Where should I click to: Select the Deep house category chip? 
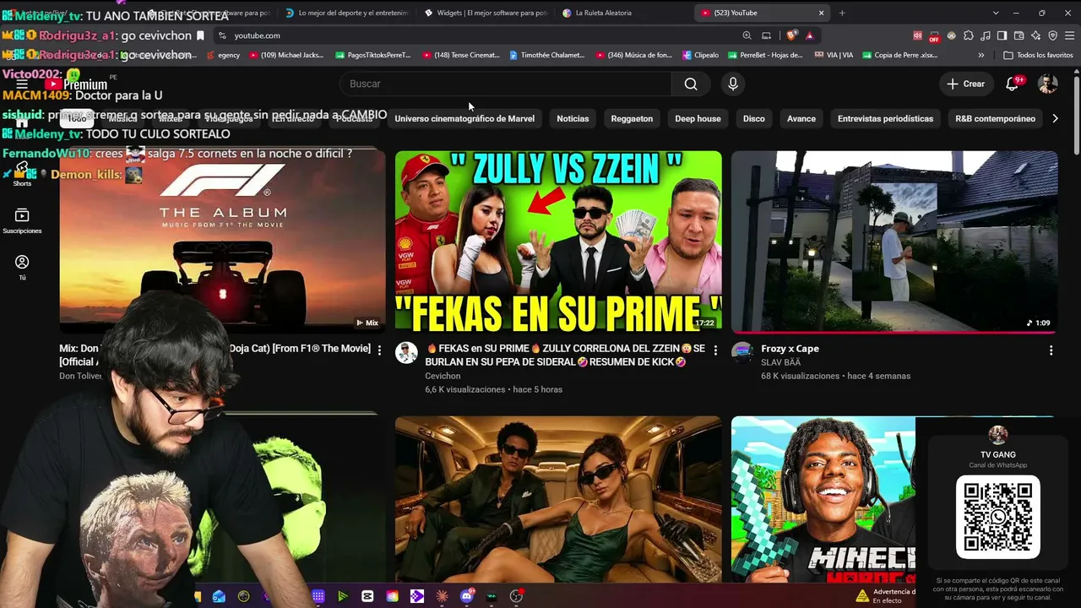tap(698, 118)
